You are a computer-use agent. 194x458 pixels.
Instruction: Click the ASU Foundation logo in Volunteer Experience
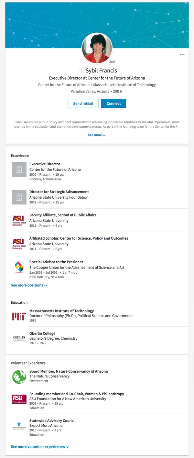click(19, 399)
